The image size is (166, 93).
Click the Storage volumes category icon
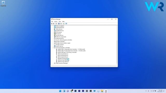[x=55, y=45]
